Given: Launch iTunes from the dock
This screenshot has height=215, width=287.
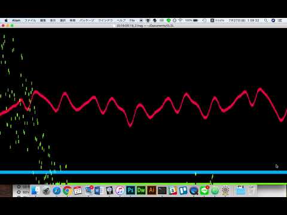Looking at the screenshot, I should 120,191.
